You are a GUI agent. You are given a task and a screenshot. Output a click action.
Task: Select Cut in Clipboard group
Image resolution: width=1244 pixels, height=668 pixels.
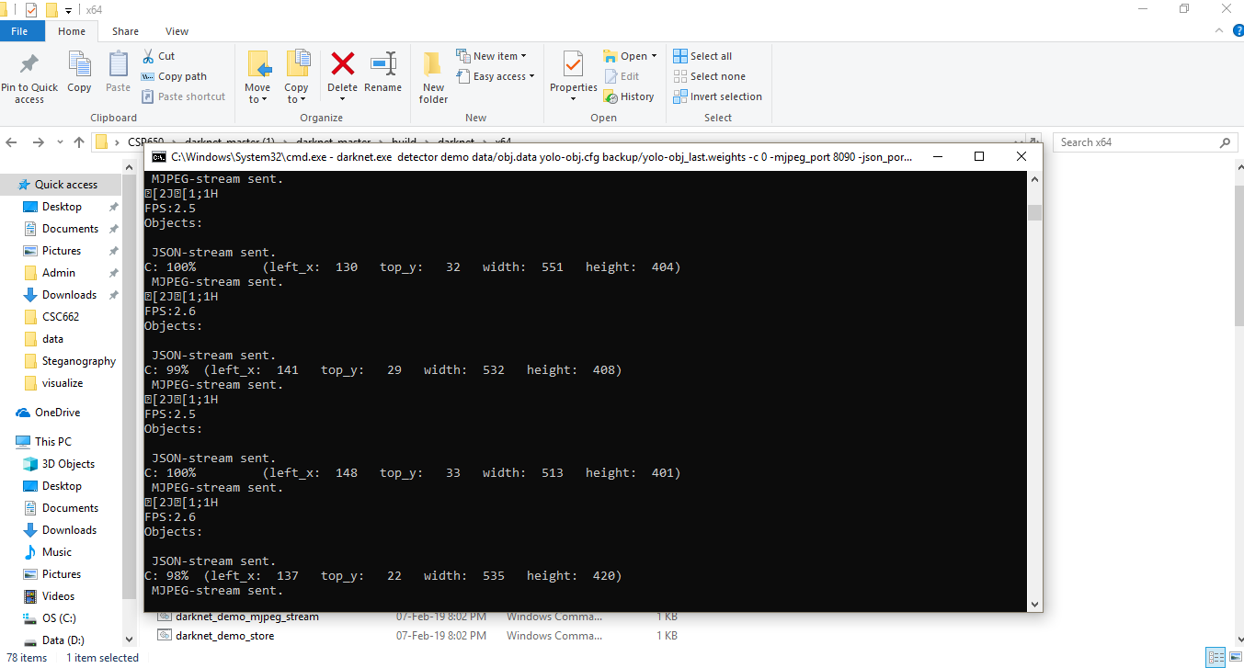click(x=158, y=56)
